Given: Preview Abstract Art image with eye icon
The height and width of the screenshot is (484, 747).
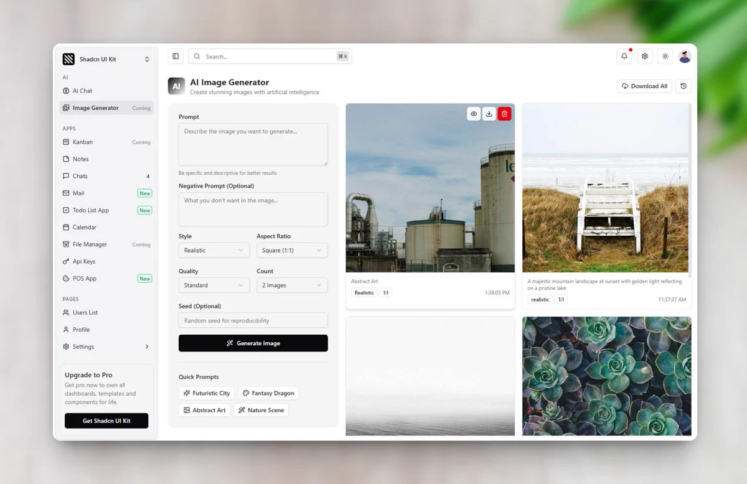Looking at the screenshot, I should click(x=474, y=114).
